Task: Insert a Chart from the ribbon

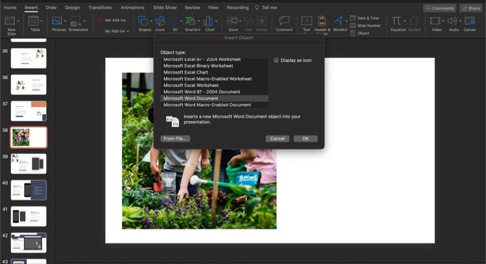Action: point(209,22)
